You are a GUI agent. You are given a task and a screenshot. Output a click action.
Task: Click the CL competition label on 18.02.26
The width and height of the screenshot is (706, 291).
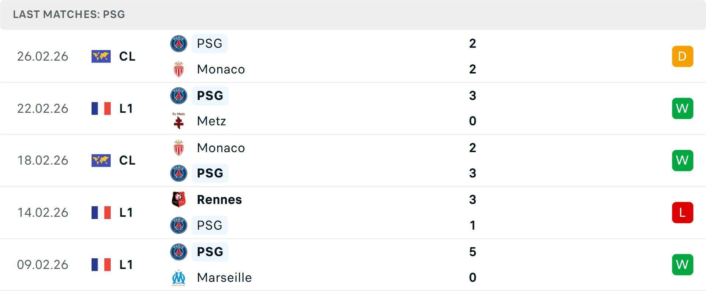point(127,160)
